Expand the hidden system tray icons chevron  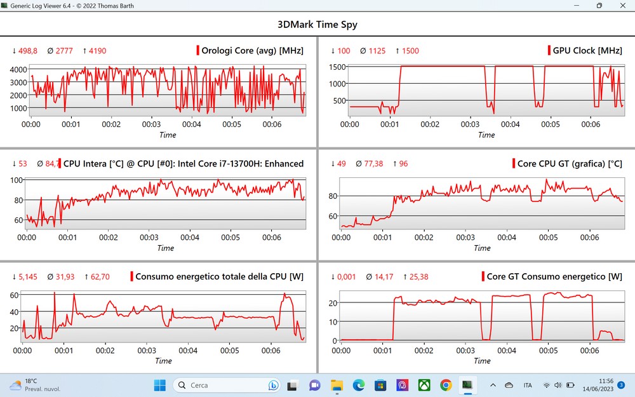click(x=493, y=385)
